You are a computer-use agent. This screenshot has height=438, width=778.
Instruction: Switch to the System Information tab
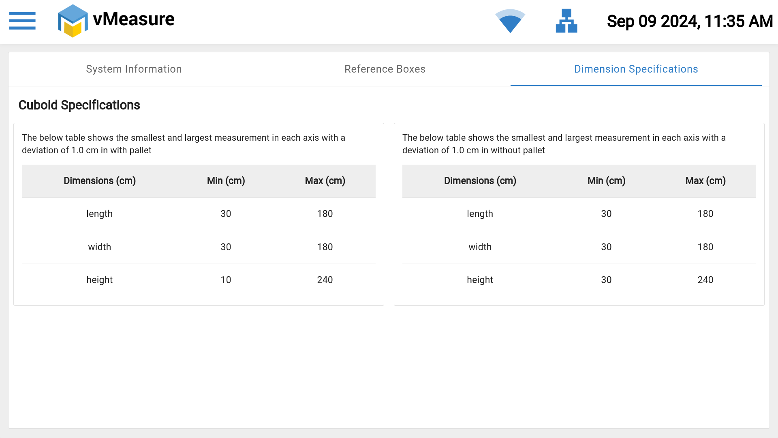(134, 69)
